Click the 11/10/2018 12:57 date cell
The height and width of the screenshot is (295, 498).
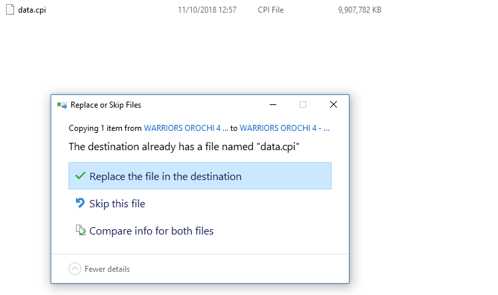click(207, 10)
